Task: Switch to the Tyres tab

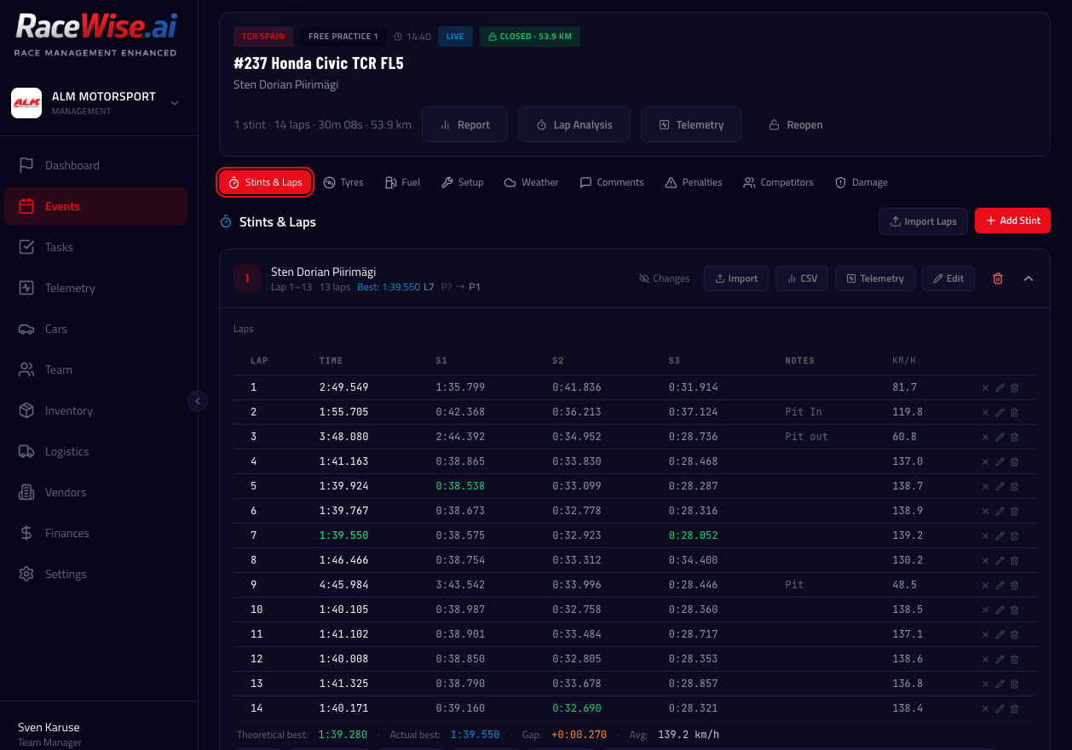Action: click(343, 182)
